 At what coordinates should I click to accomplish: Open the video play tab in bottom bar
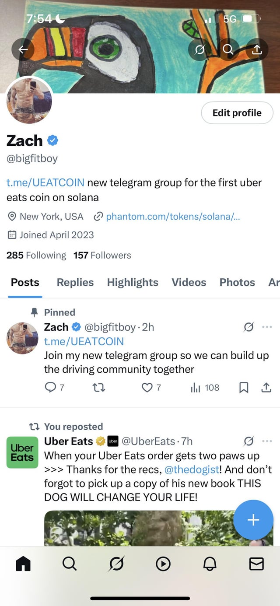[x=163, y=564]
